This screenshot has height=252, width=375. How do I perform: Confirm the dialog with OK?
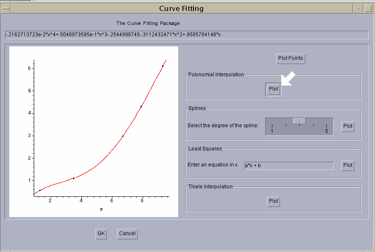point(101,233)
